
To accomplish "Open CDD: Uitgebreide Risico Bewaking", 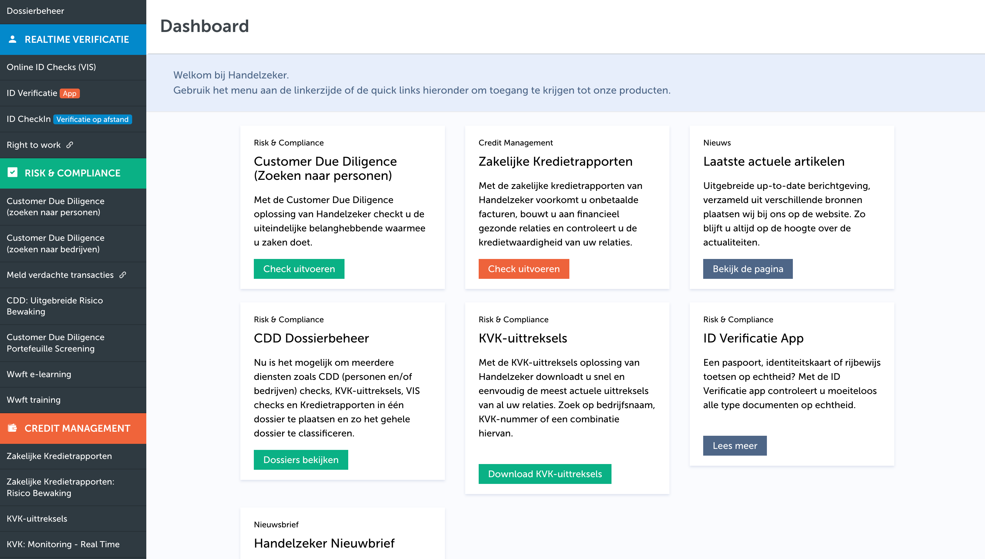I will click(55, 306).
